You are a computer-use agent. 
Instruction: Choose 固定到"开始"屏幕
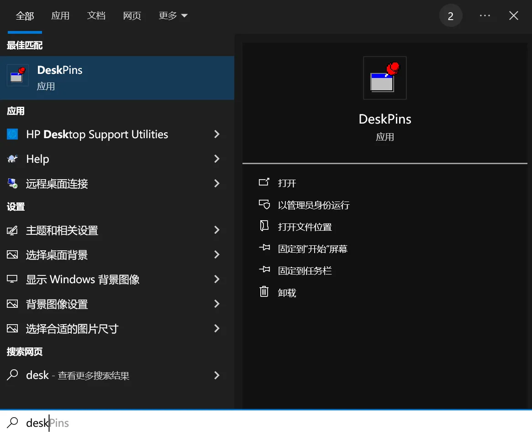coord(313,249)
